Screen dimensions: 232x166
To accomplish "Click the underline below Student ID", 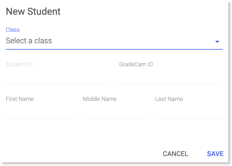I will (57, 84).
